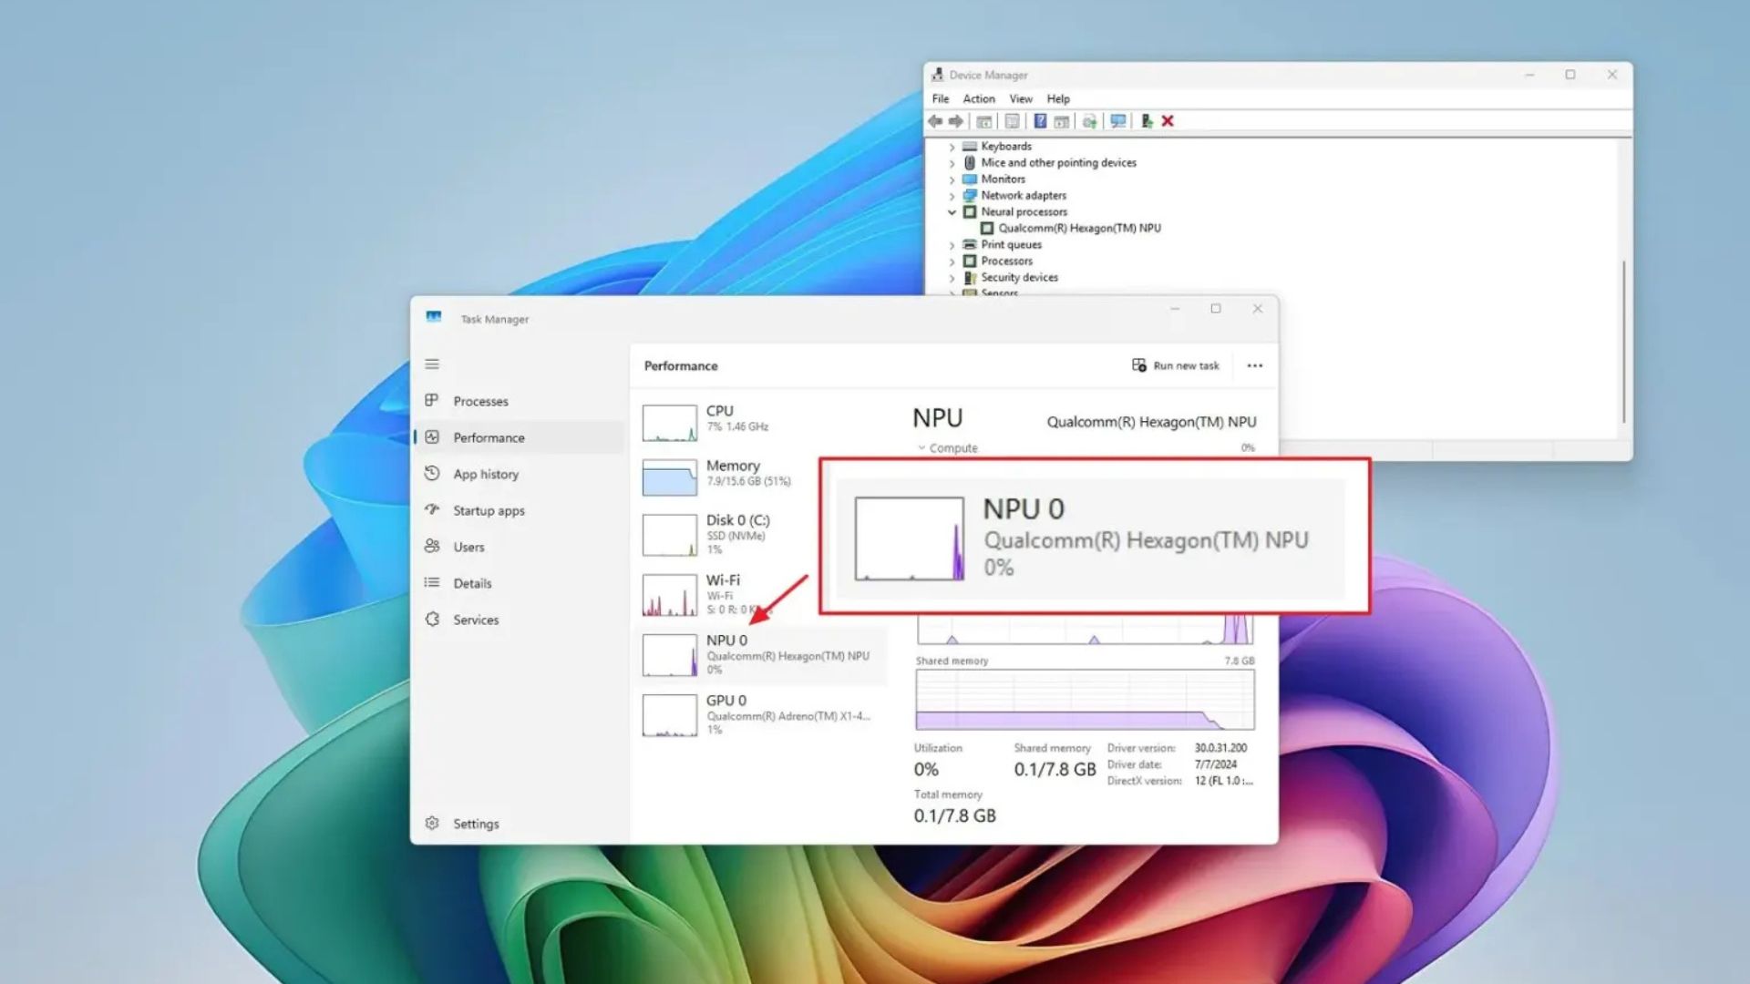Image resolution: width=1750 pixels, height=984 pixels.
Task: Open Help via the blue question mark icon
Action: [x=1041, y=121]
